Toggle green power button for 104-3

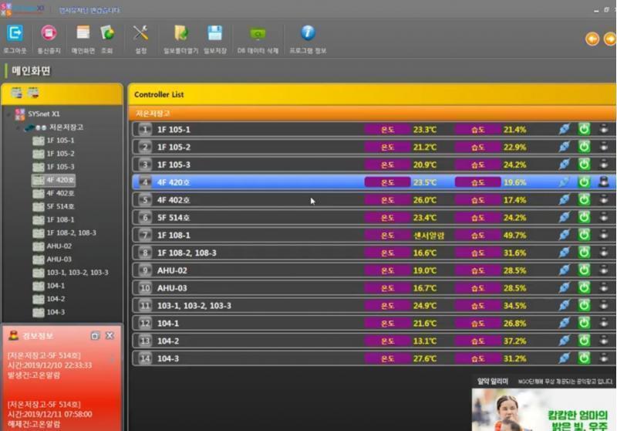(x=584, y=358)
